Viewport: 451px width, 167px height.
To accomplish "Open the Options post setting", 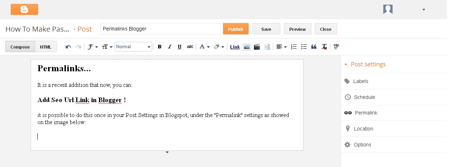I will tap(394, 145).
